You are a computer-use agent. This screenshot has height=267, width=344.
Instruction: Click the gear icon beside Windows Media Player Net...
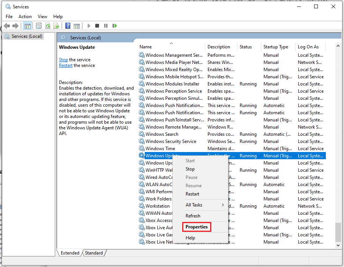(x=142, y=62)
